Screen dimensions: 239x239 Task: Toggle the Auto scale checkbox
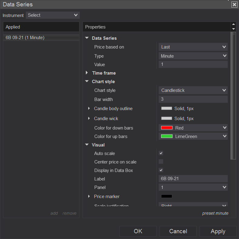tap(161, 153)
